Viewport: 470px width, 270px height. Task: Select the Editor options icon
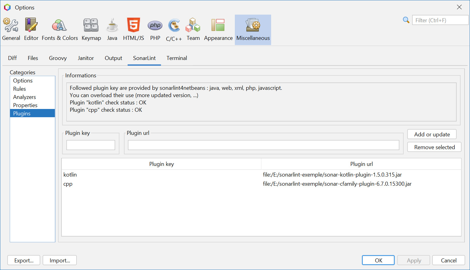point(31,29)
